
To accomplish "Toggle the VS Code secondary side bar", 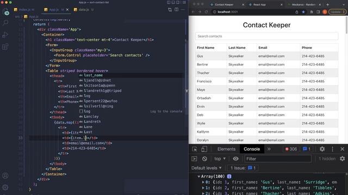I will 178,2.
